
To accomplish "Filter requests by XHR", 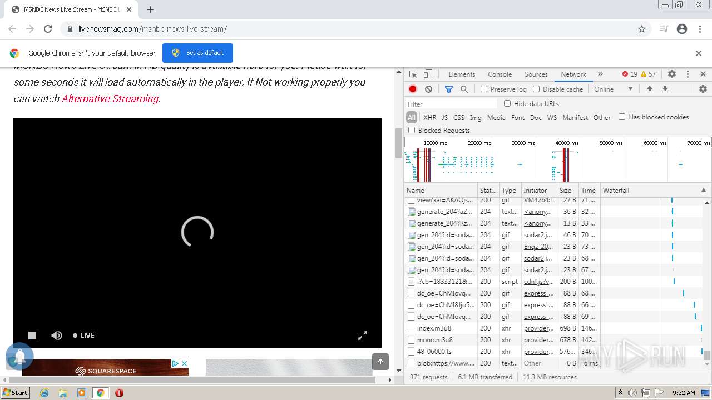I will [x=429, y=117].
